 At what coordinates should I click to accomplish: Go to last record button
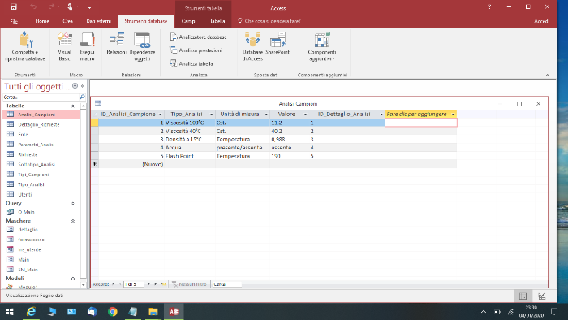[x=156, y=284]
